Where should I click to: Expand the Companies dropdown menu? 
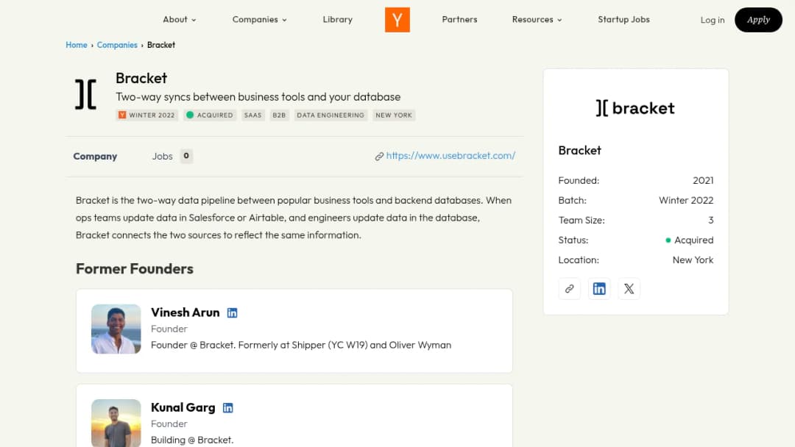[x=259, y=19]
